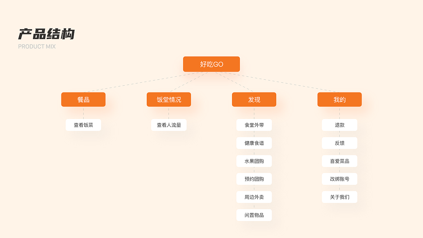The image size is (423, 238).
Task: Click the 查看饭菜 item
Action: point(83,125)
